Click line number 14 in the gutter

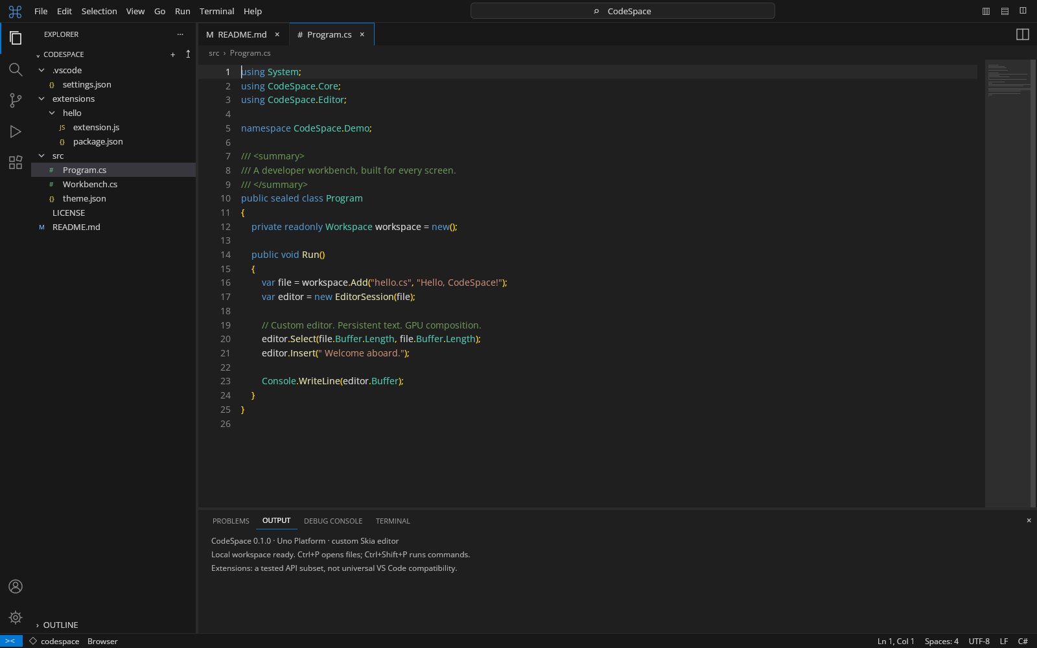pos(226,255)
